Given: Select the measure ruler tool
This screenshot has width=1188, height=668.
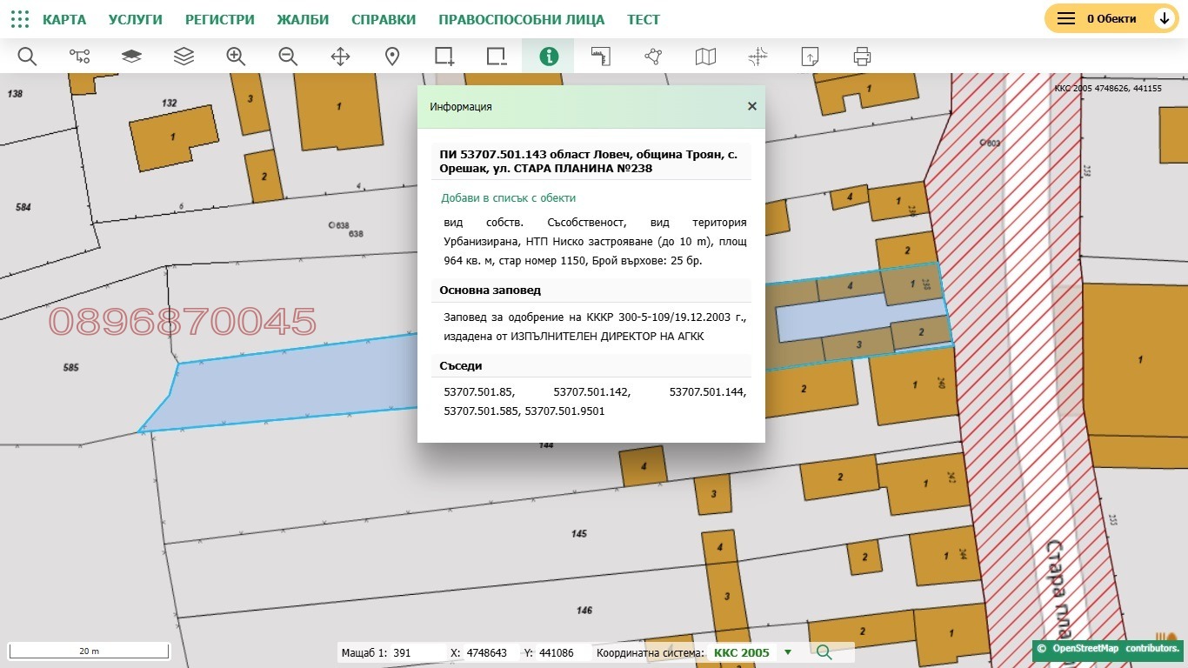Looking at the screenshot, I should pyautogui.click(x=601, y=57).
